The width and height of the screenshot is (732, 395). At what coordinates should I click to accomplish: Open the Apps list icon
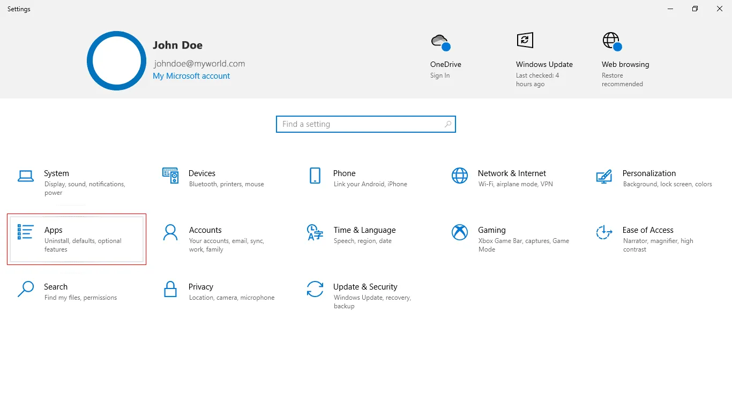tap(26, 232)
